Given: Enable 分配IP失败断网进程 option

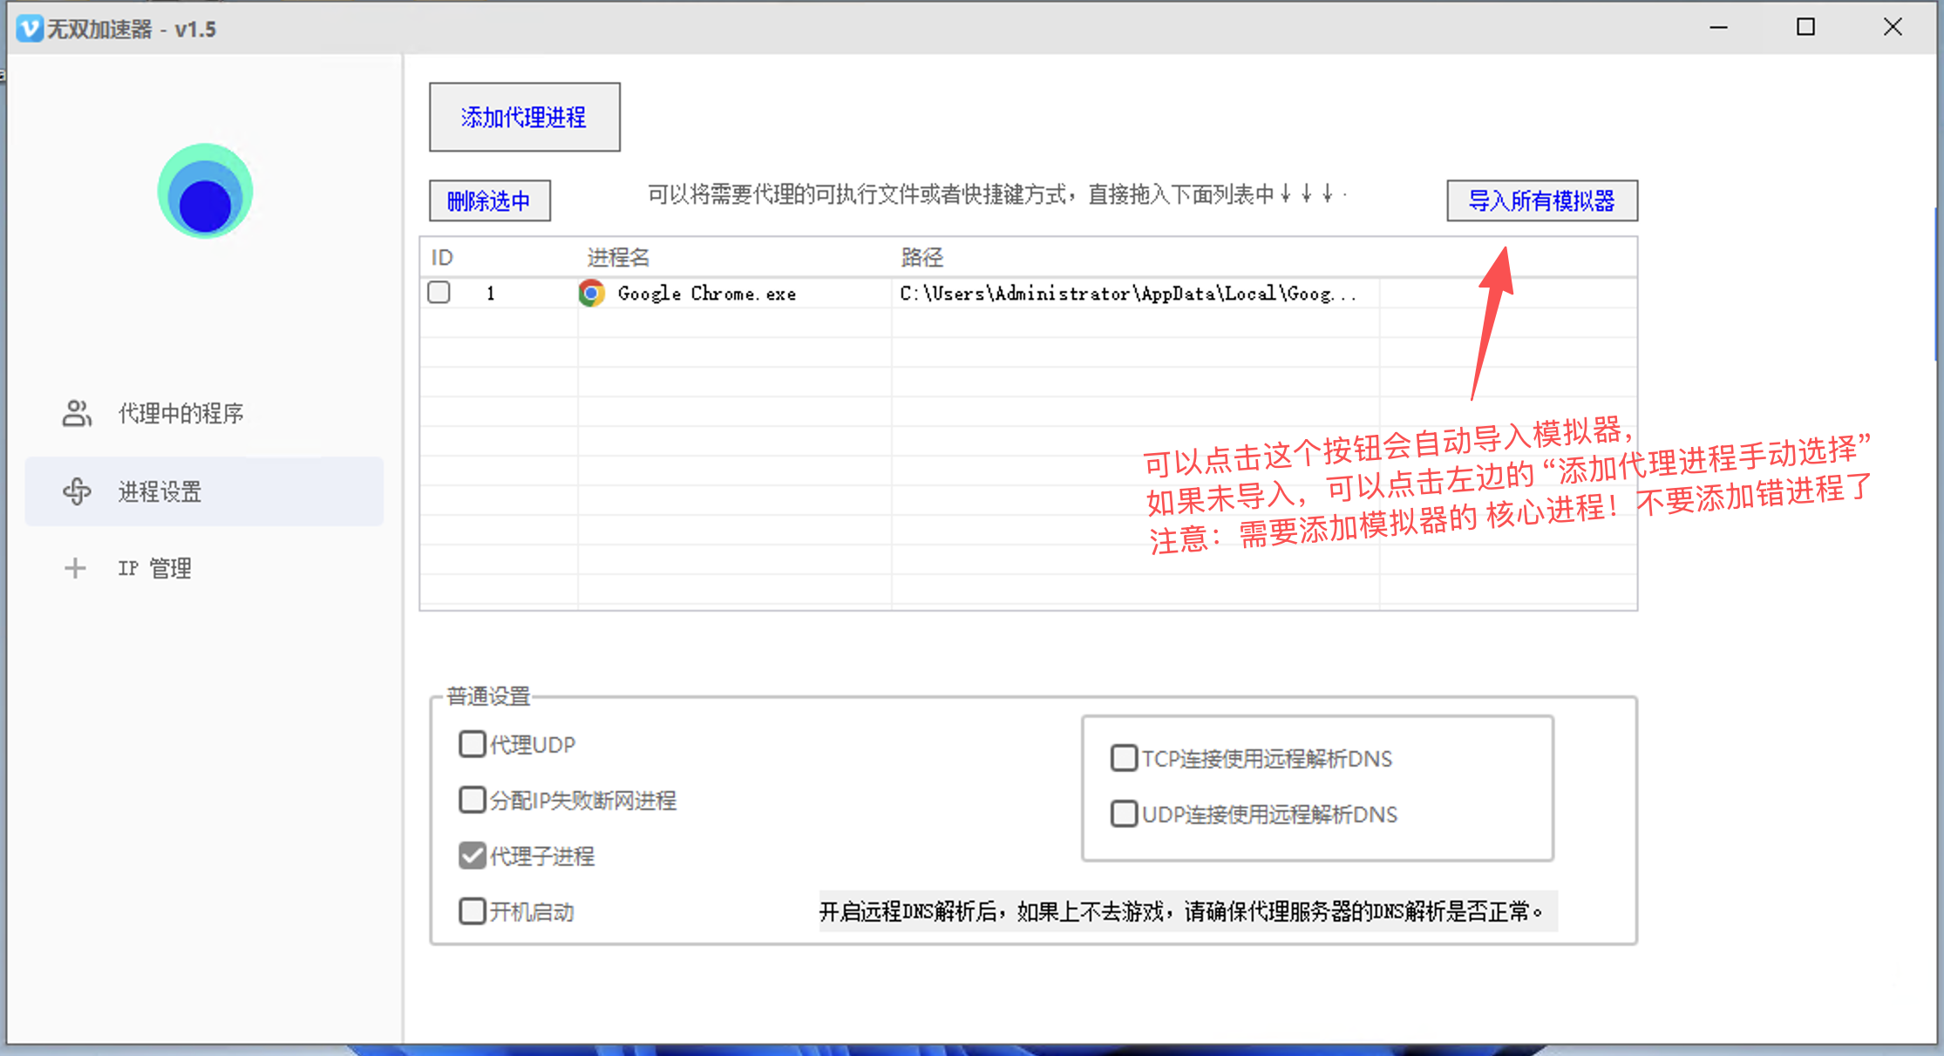Looking at the screenshot, I should pos(472,800).
